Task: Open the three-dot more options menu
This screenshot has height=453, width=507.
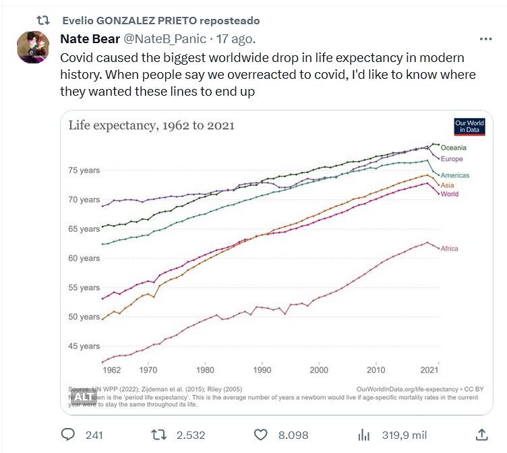Action: point(485,39)
